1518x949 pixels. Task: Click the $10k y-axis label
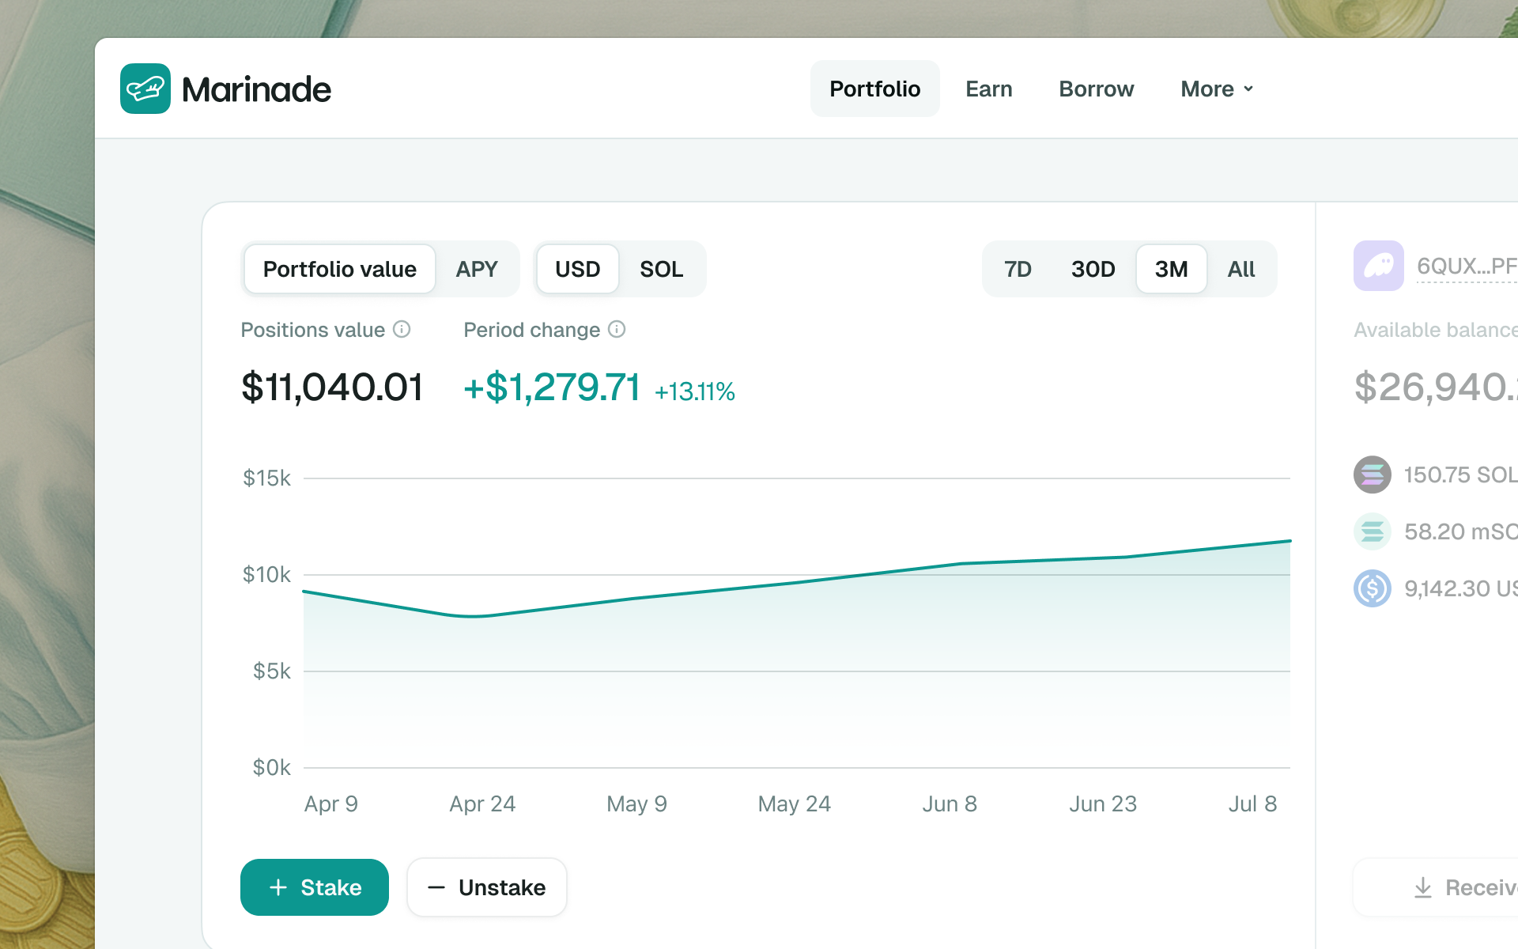267,575
